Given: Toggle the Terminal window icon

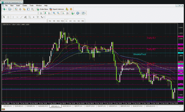Looking at the screenshot, I should pyautogui.click(x=28, y=9).
